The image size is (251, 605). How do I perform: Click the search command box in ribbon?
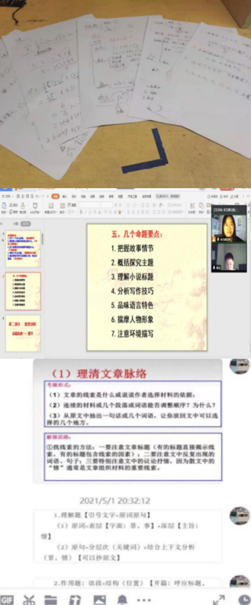coord(167,196)
